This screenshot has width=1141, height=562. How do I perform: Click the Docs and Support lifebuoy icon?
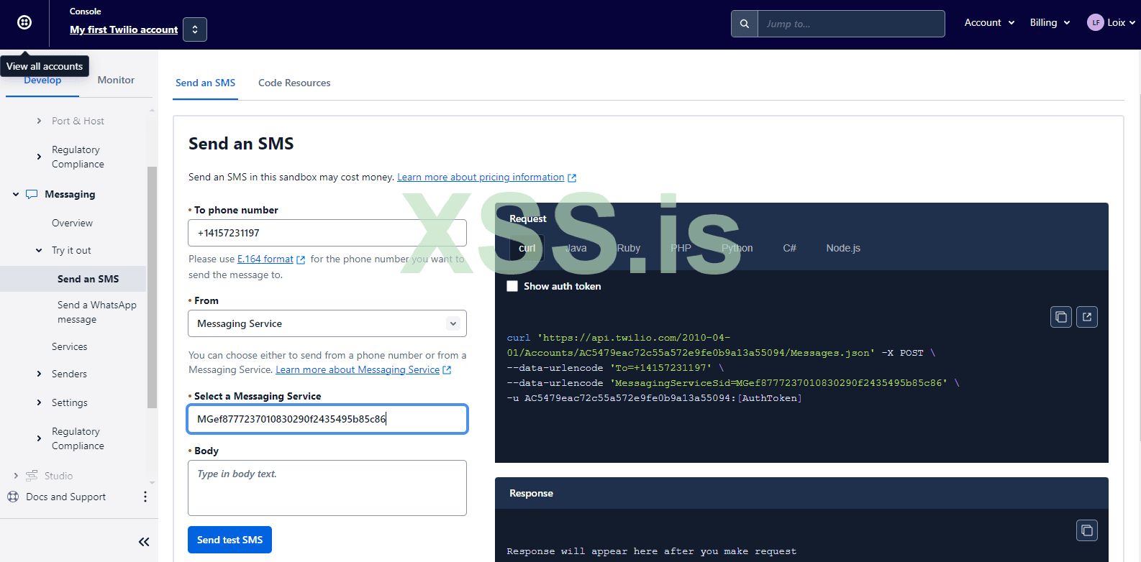tap(13, 497)
